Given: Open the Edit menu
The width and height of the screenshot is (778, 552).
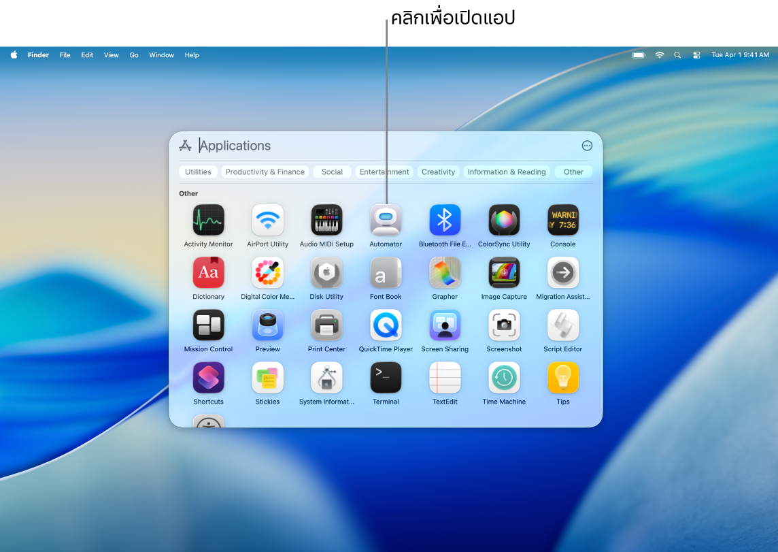Looking at the screenshot, I should tap(87, 55).
